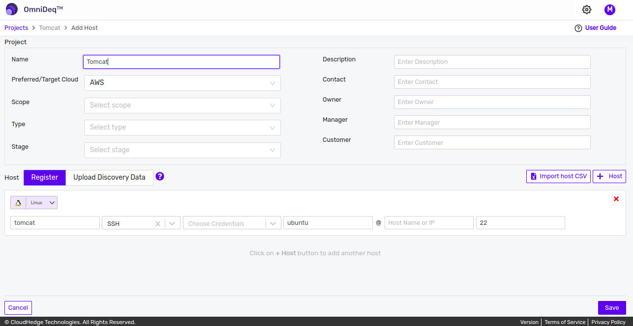Open the Select type dropdown
Viewport: 633px width, 326px height.
coord(182,128)
